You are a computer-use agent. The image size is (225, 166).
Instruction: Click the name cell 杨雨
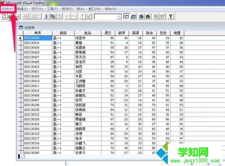tap(88, 67)
